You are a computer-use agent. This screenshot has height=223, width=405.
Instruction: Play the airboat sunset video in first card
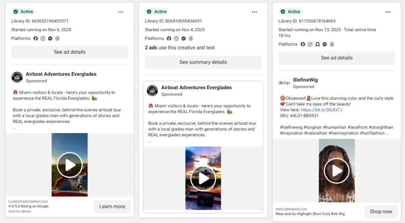coord(70,165)
